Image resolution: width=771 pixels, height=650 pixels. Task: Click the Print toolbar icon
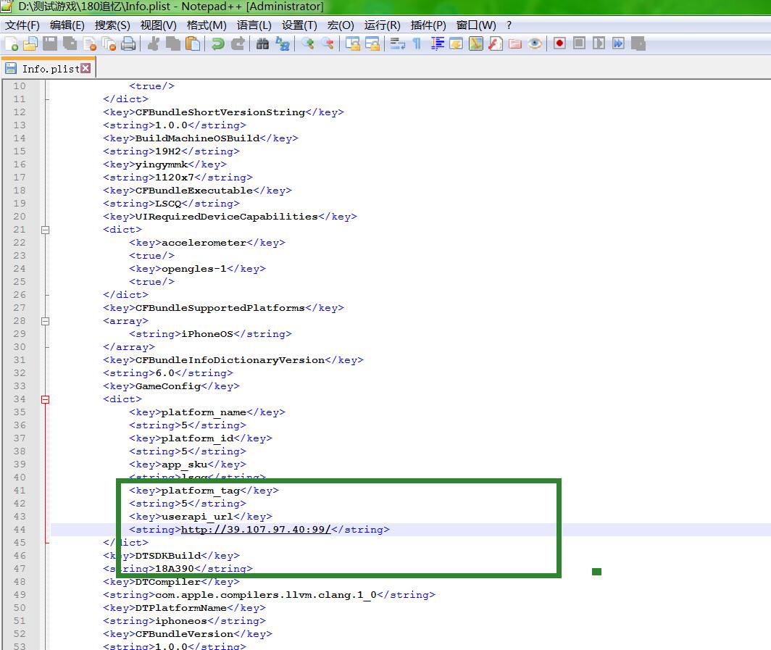pos(128,44)
